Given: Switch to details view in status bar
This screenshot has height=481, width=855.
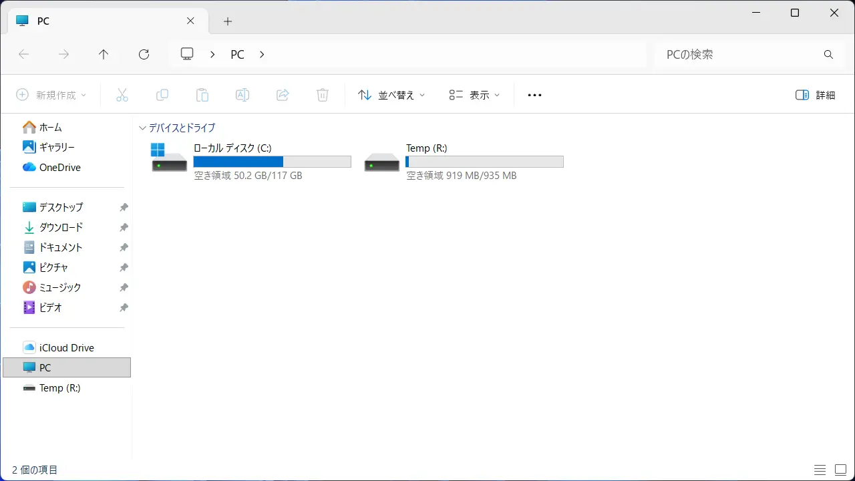Looking at the screenshot, I should 820,470.
